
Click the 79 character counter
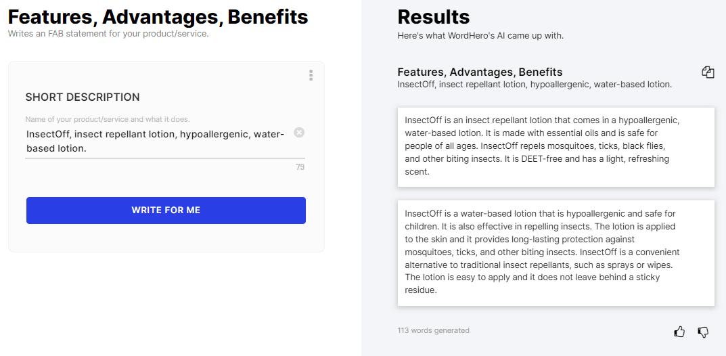[300, 167]
